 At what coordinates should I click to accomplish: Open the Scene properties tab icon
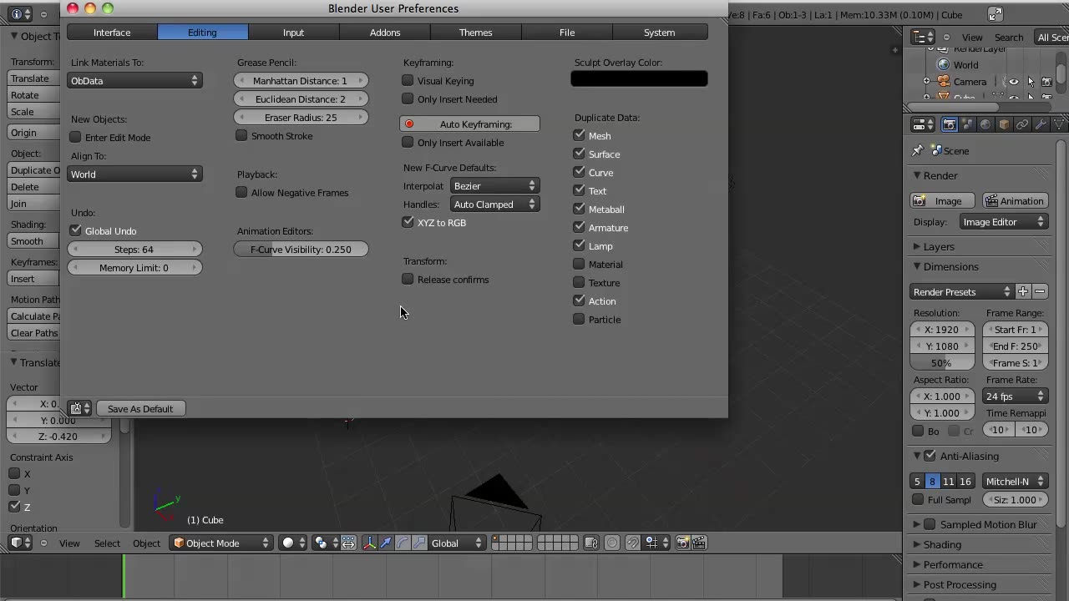[x=968, y=124]
